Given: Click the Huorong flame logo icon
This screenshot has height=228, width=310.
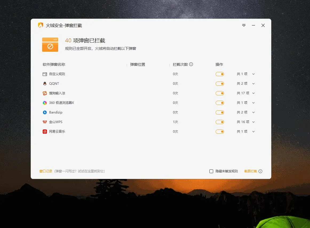Looking at the screenshot, I should coord(41,25).
